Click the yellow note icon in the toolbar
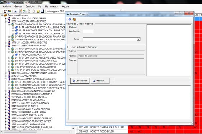This screenshot has width=202, height=134. [x=38, y=11]
